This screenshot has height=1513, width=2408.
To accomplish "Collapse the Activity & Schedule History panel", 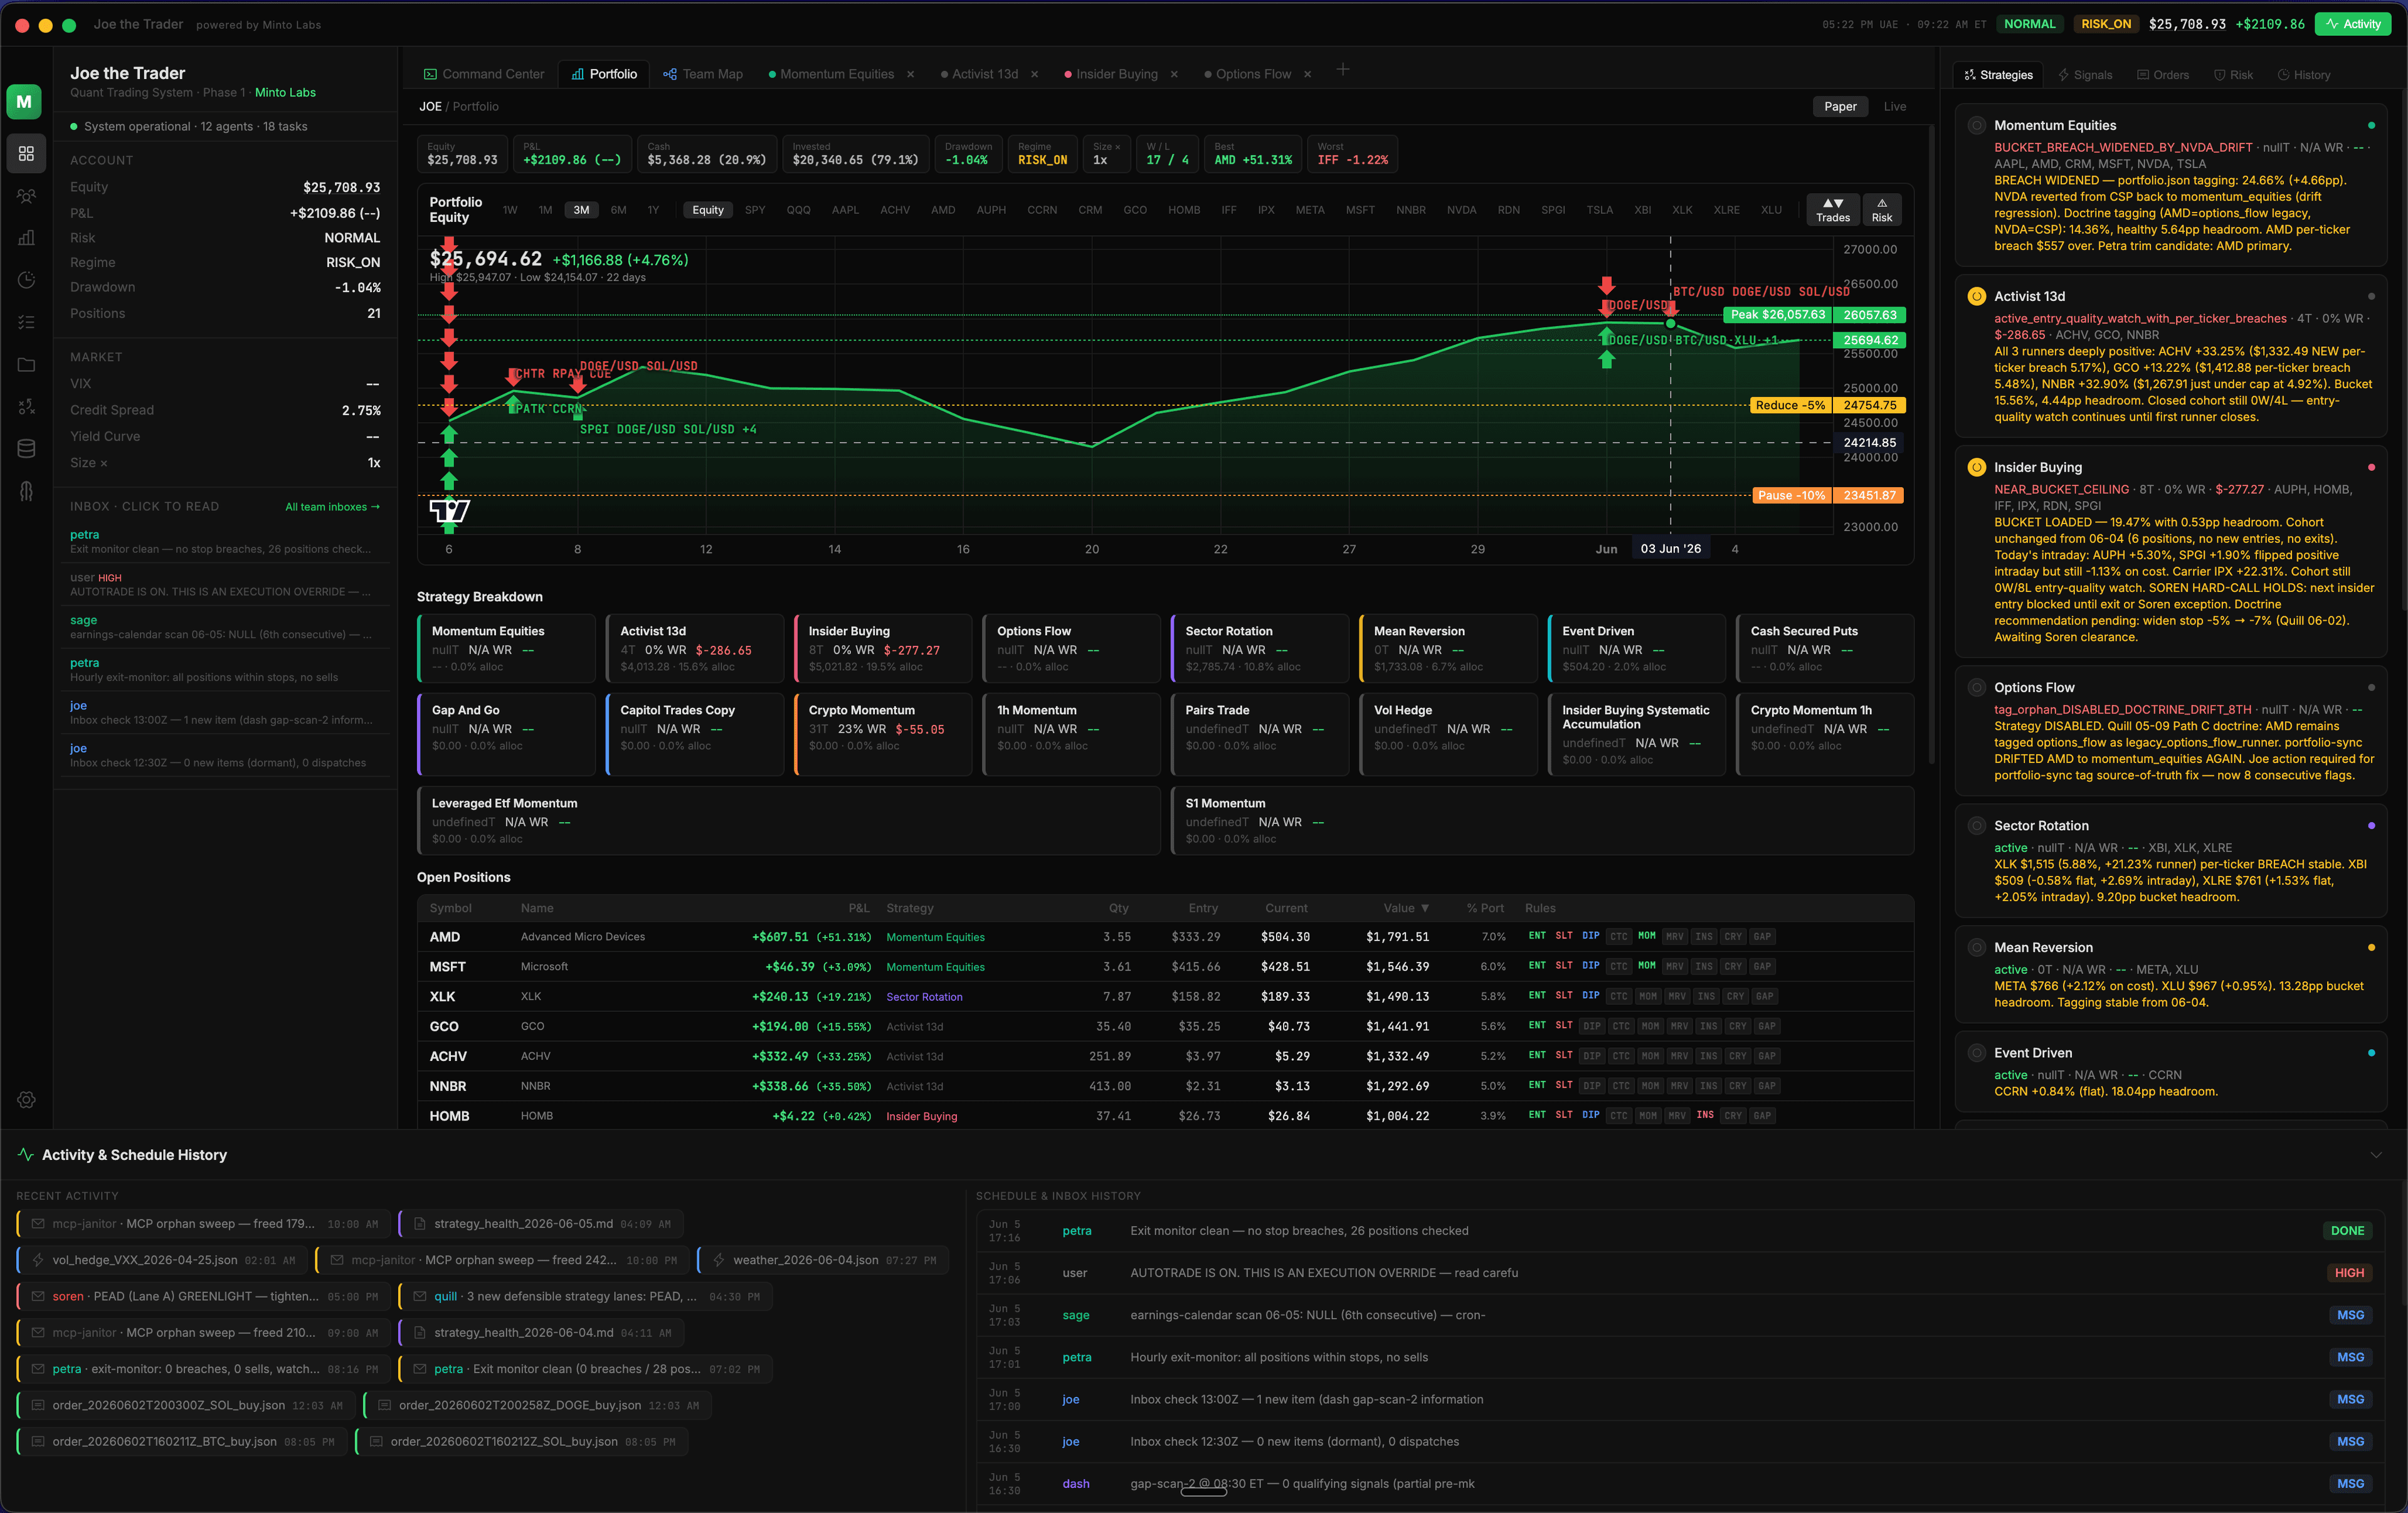I will 2375,1155.
